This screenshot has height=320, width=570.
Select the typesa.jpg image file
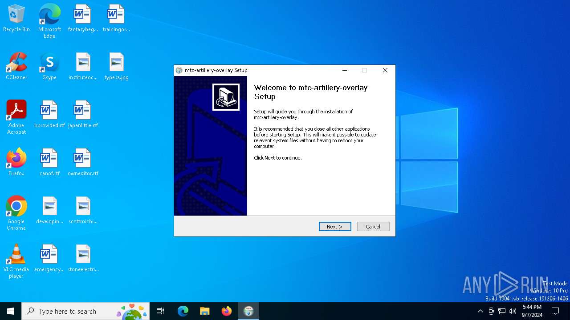116,66
